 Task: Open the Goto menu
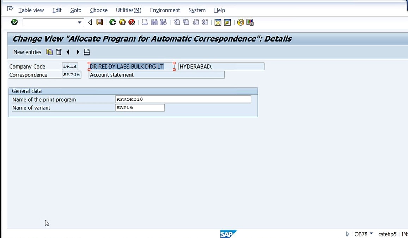76,10
